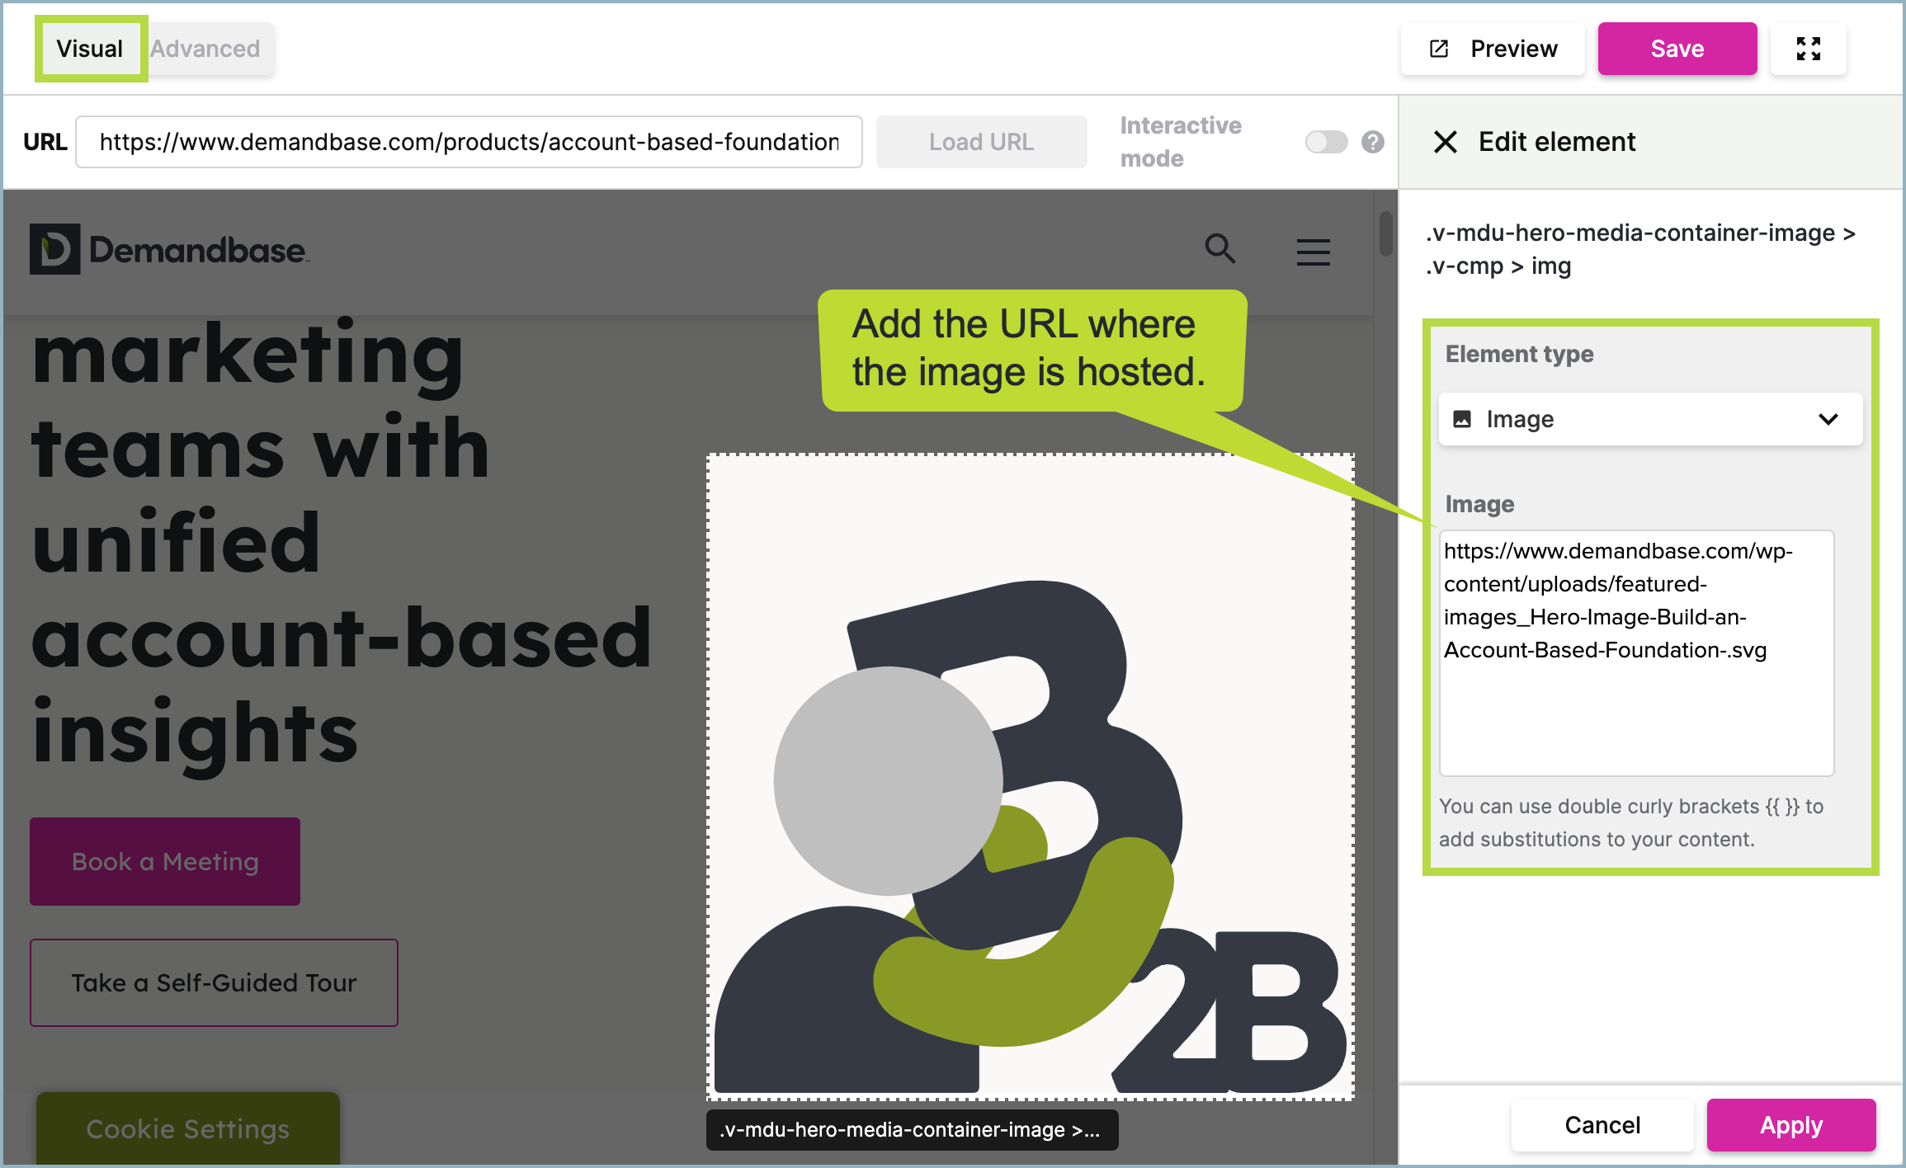1906x1168 pixels.
Task: Click Take a Self-Guided Tour button
Action: (x=214, y=982)
